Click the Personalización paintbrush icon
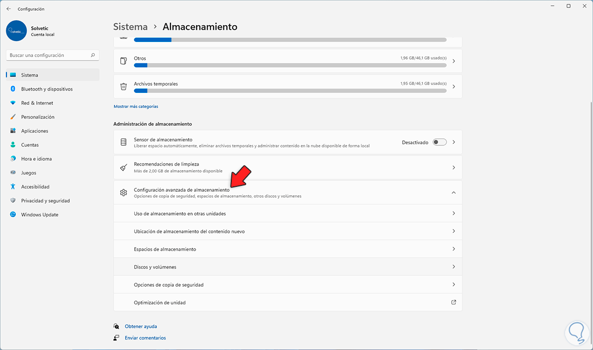The width and height of the screenshot is (593, 350). (13, 117)
